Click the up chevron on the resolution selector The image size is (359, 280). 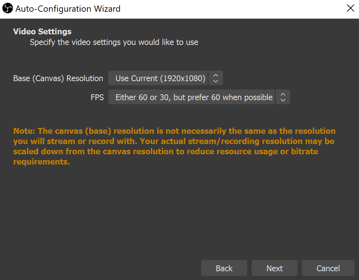coord(215,76)
